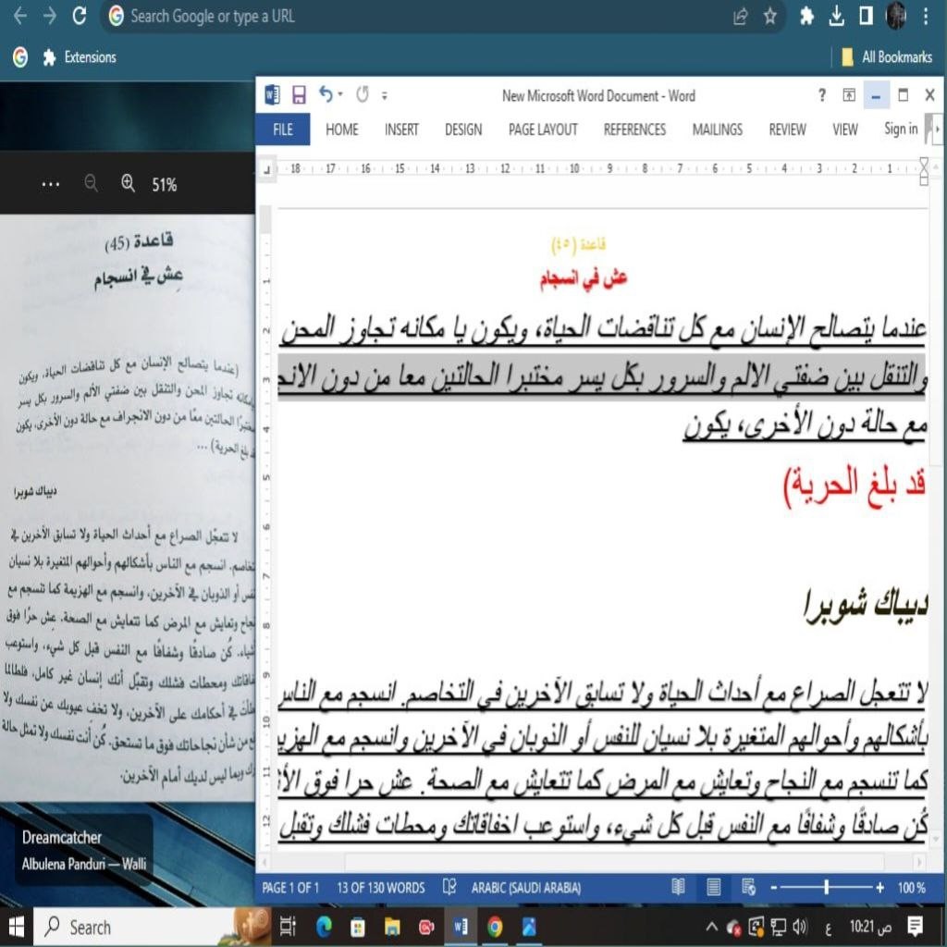947x947 pixels.
Task: Go forward in Chrome browser
Action: click(x=50, y=16)
